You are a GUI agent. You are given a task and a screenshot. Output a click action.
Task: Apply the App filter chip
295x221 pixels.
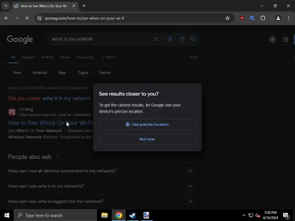click(x=62, y=73)
